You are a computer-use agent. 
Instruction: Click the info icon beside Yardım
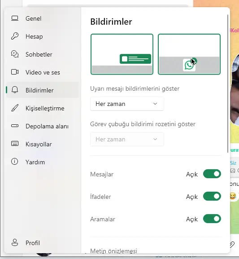tap(14, 162)
